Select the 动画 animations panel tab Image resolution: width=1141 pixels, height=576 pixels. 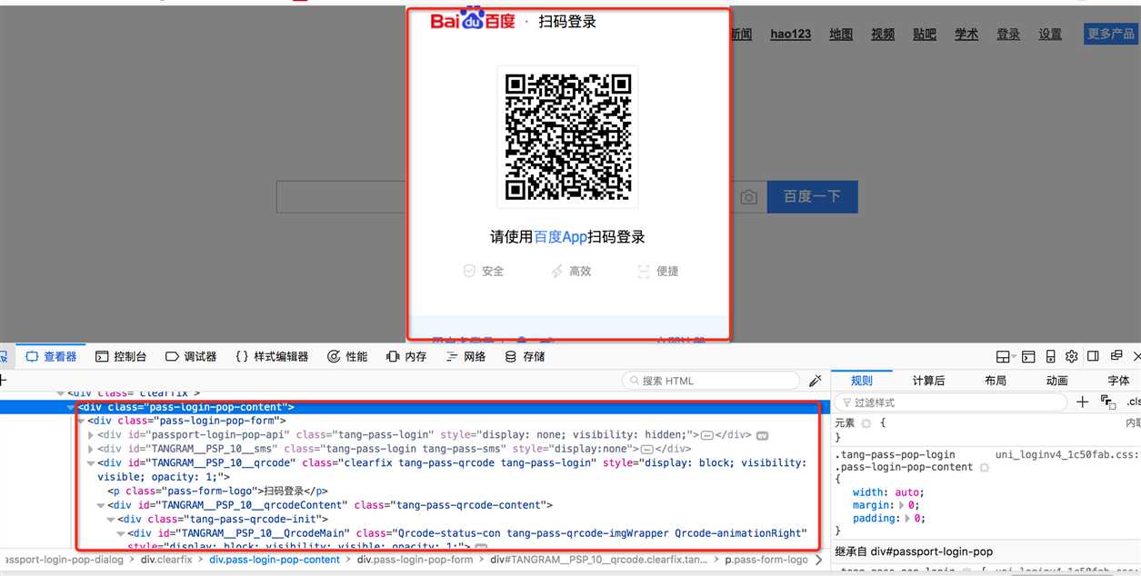1056,381
